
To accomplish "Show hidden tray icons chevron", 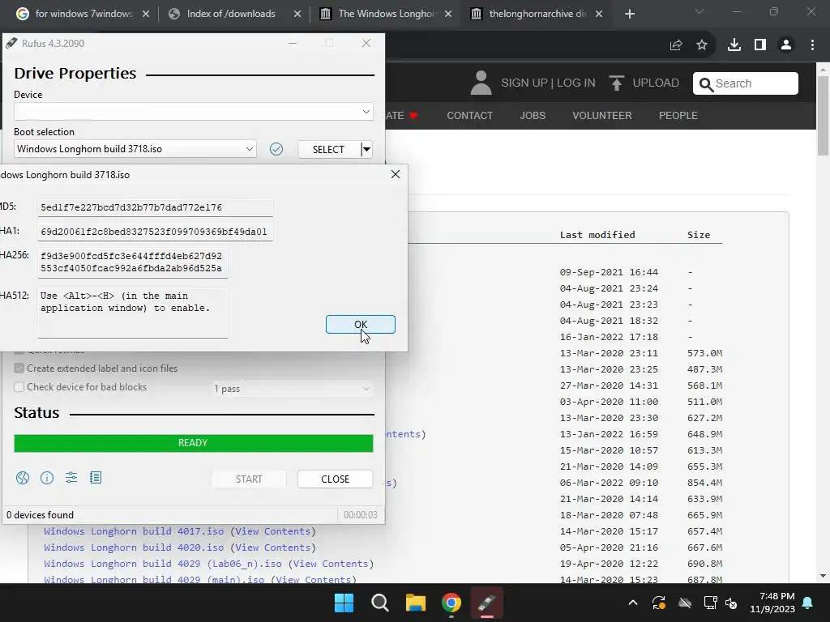I will pos(632,603).
